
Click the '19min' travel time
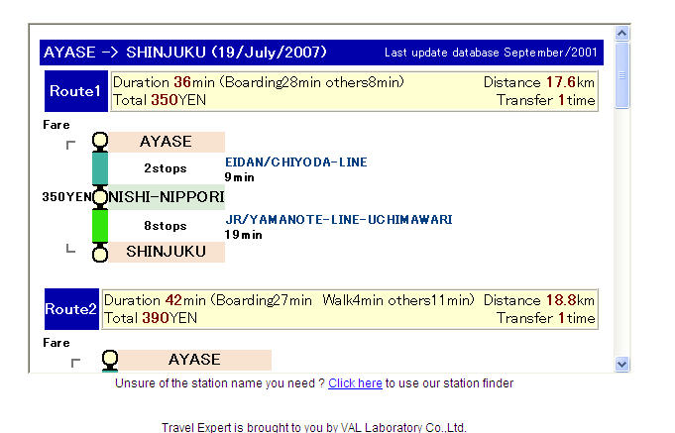point(243,235)
